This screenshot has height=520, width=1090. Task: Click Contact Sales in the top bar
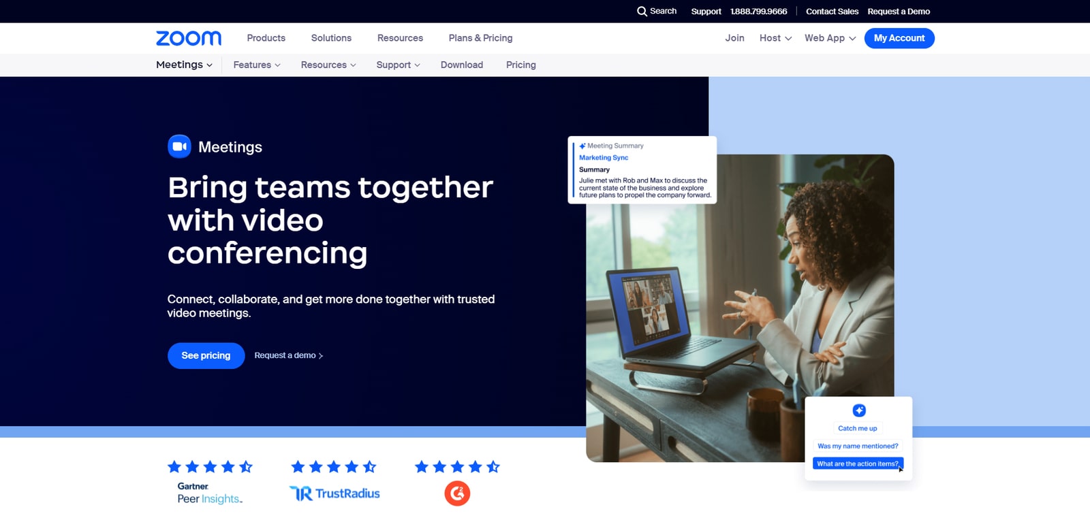pos(832,12)
